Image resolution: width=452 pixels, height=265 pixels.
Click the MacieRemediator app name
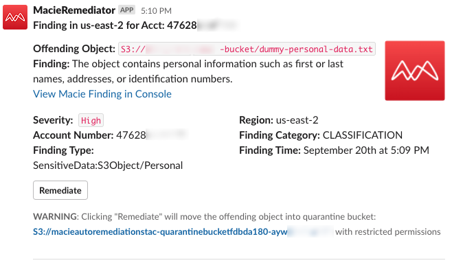pyautogui.click(x=74, y=10)
